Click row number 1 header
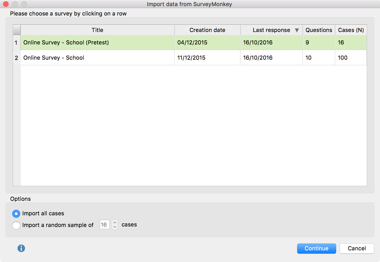This screenshot has width=380, height=262. pos(16,43)
